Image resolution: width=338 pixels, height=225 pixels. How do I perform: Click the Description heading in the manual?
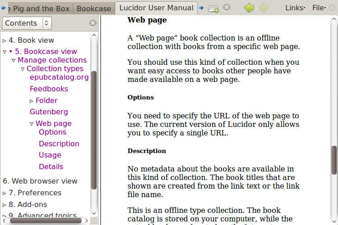[x=147, y=151]
